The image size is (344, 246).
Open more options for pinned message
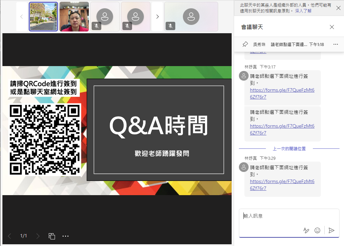(x=336, y=44)
